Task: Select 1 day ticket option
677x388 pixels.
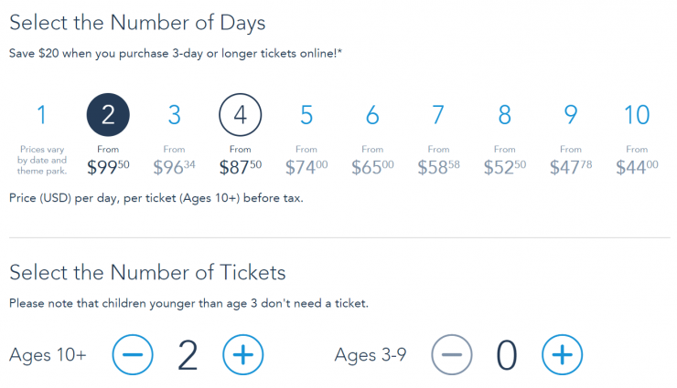Action: coord(41,115)
